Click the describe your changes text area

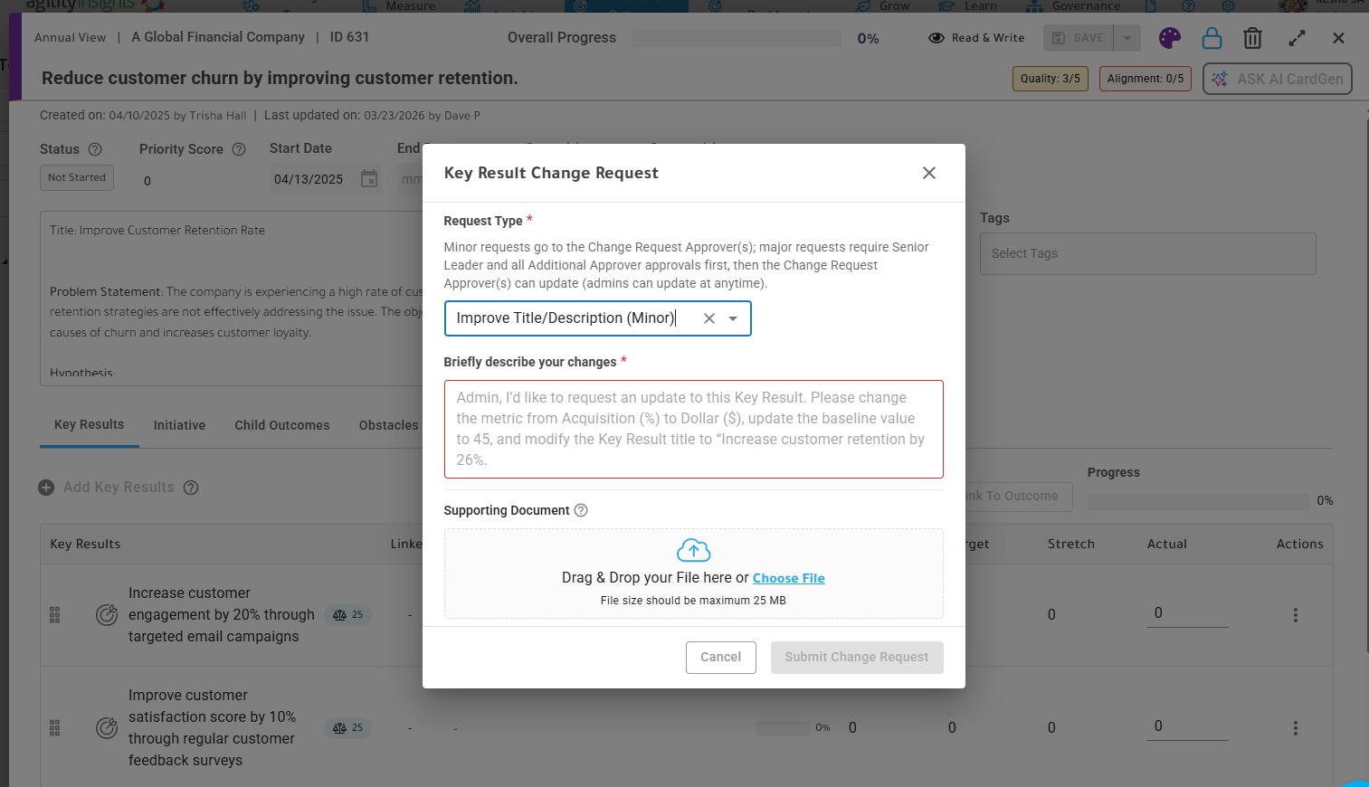pyautogui.click(x=693, y=429)
